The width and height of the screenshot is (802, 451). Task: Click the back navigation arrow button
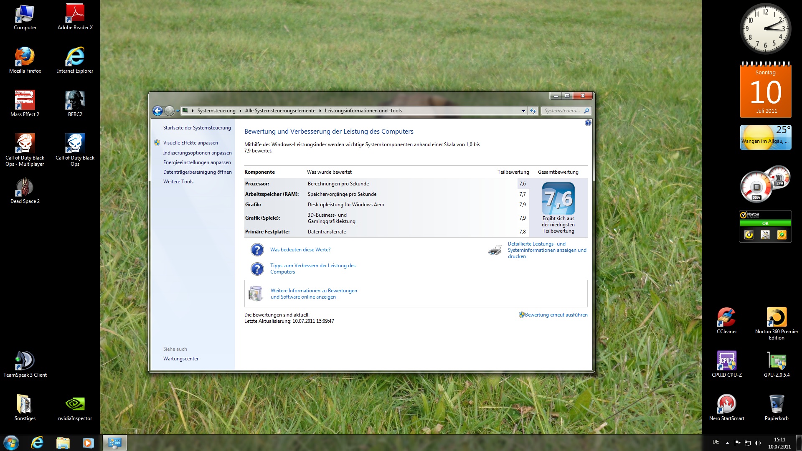click(x=157, y=111)
